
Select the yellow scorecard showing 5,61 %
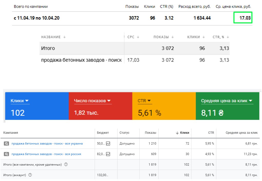[x=164, y=106]
